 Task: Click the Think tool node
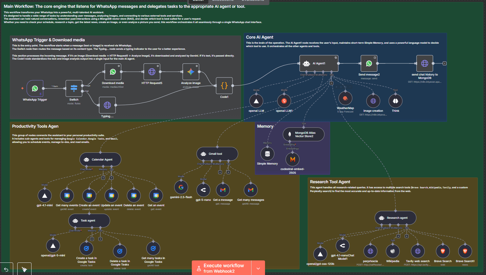click(x=395, y=101)
